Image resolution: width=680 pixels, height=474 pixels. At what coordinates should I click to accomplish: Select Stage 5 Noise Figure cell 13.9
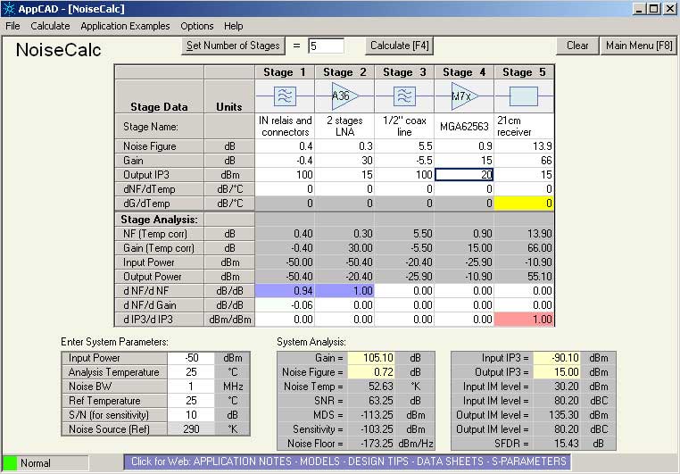(x=524, y=146)
